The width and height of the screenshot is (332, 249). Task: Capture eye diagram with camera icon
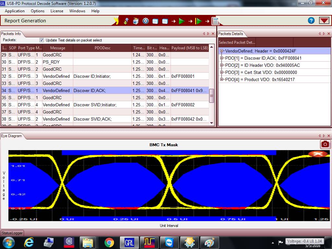(x=325, y=144)
